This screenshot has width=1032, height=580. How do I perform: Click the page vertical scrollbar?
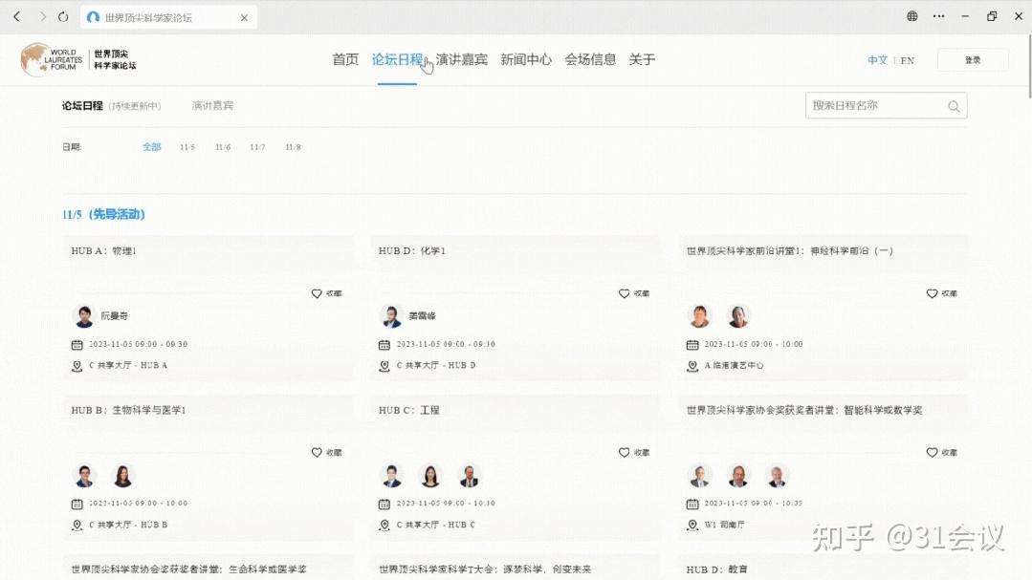click(1028, 66)
